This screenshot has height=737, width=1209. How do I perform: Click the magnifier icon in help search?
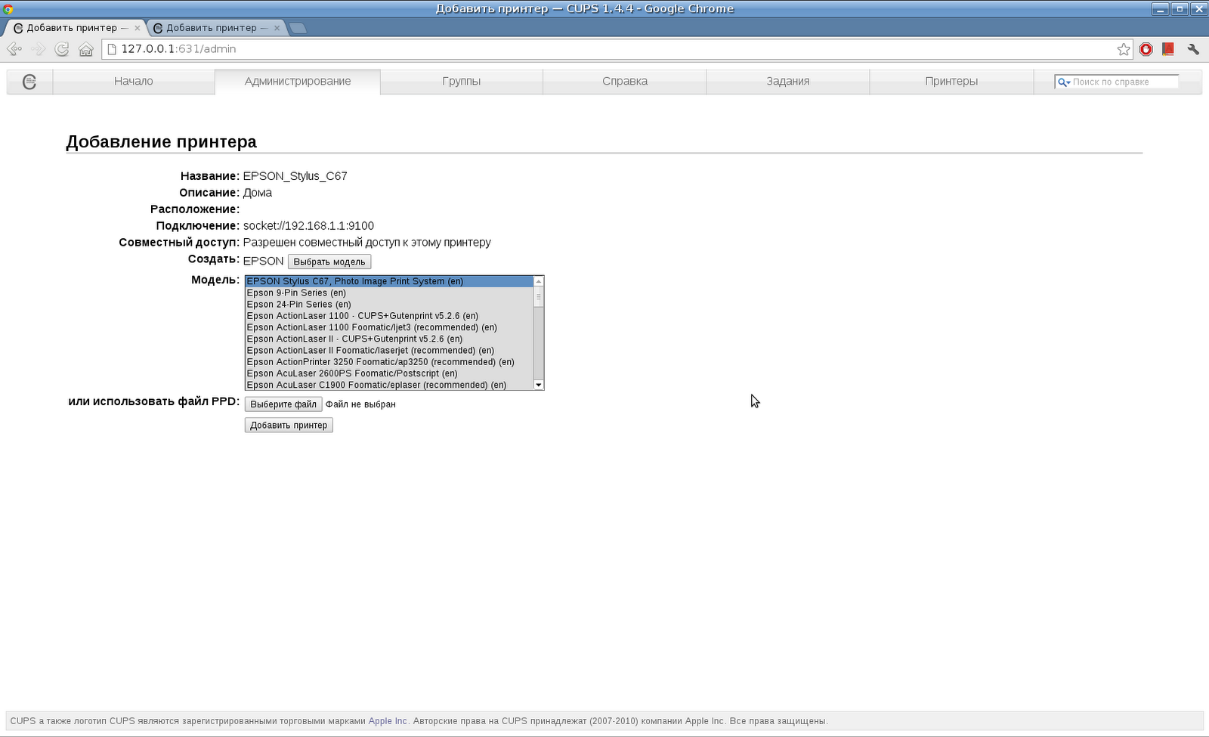pyautogui.click(x=1064, y=82)
